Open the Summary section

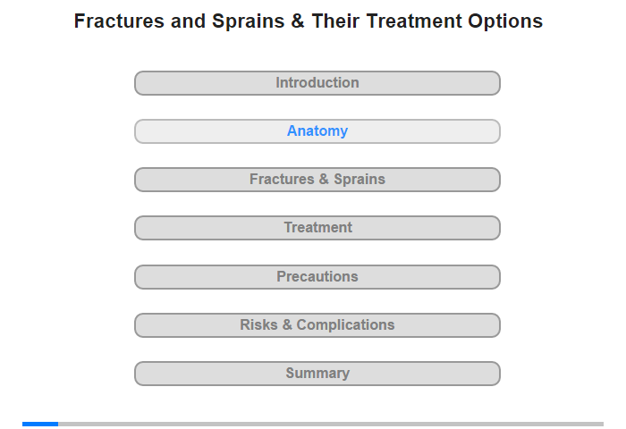pos(317,374)
